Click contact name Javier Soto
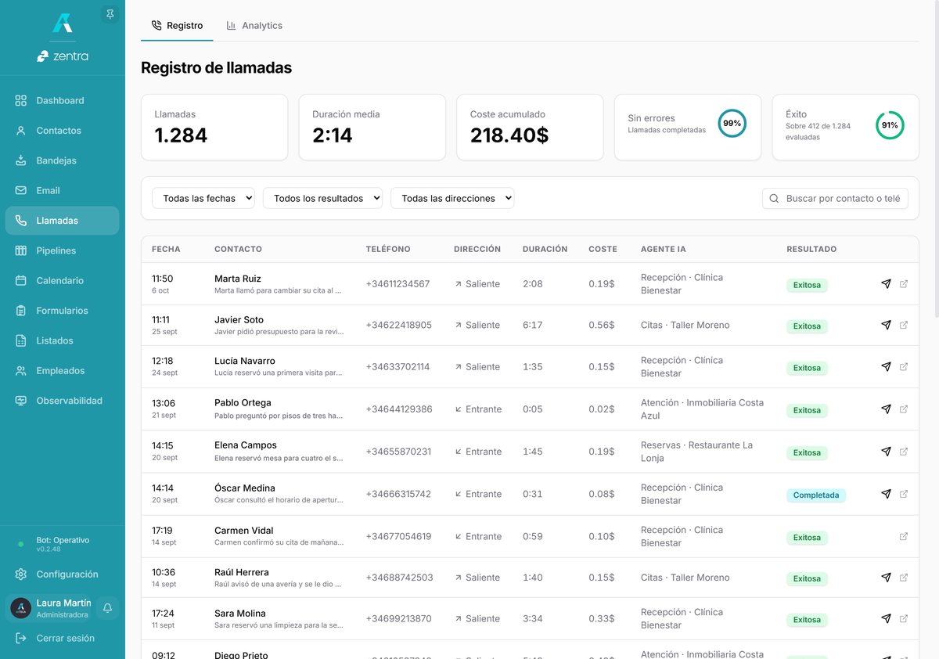 (239, 319)
